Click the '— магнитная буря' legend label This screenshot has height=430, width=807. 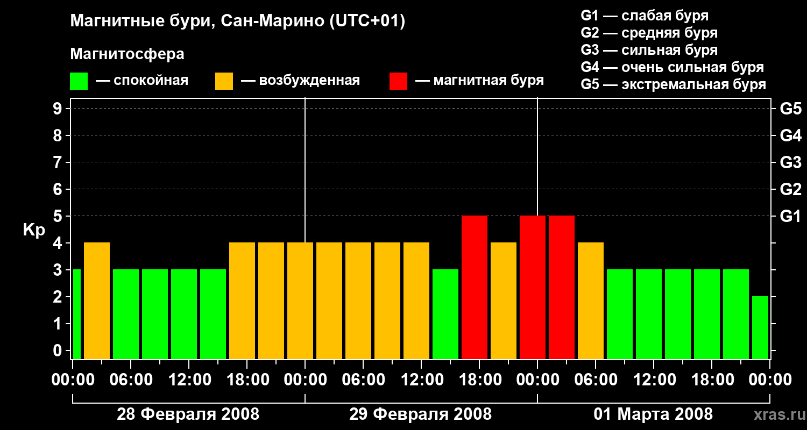tap(479, 81)
